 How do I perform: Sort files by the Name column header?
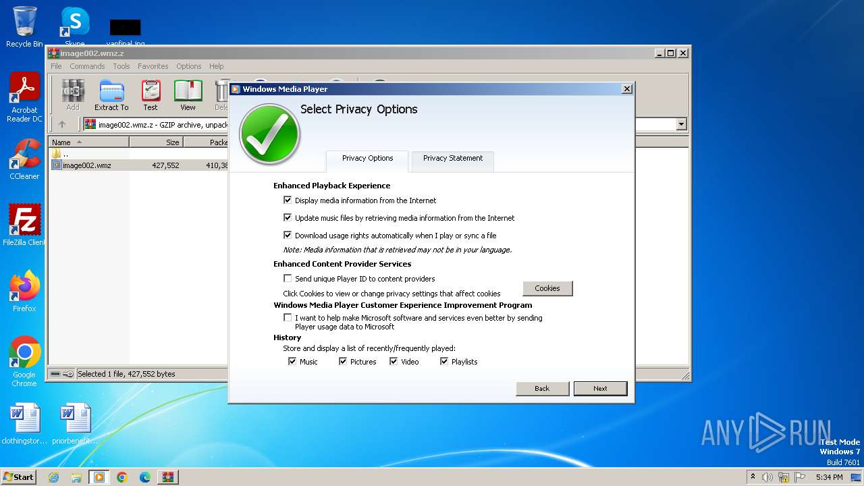(x=89, y=142)
